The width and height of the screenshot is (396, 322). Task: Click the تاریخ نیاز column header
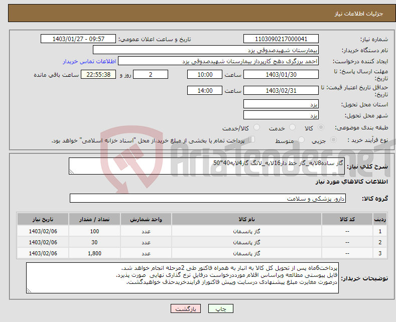(43, 219)
